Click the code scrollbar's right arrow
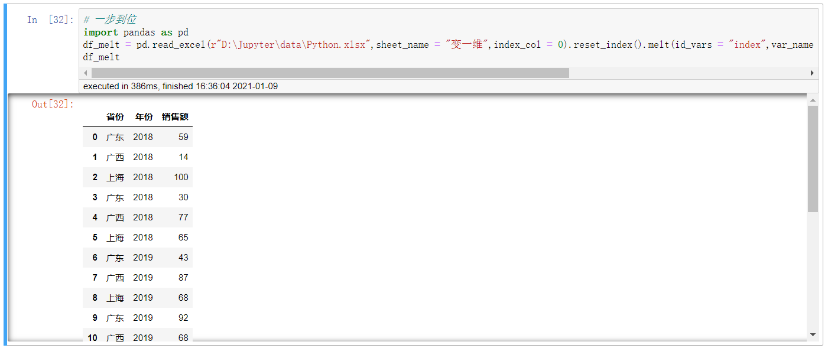 tap(813, 73)
